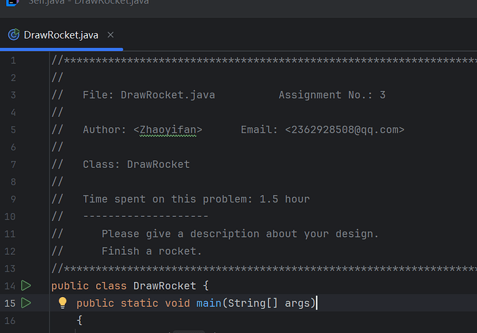
Task: Click the Java class icon on DrawRocket tab
Action: [13, 35]
